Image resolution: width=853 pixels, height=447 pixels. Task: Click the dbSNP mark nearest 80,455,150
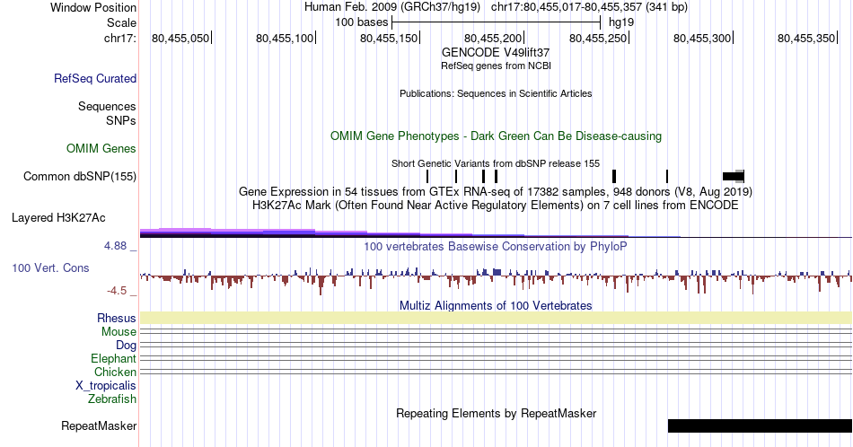tap(427, 176)
